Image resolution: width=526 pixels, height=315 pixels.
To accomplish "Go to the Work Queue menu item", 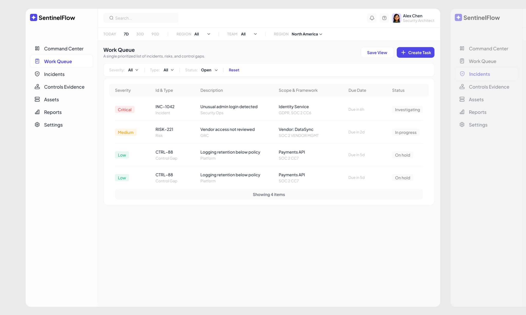I will coord(58,61).
